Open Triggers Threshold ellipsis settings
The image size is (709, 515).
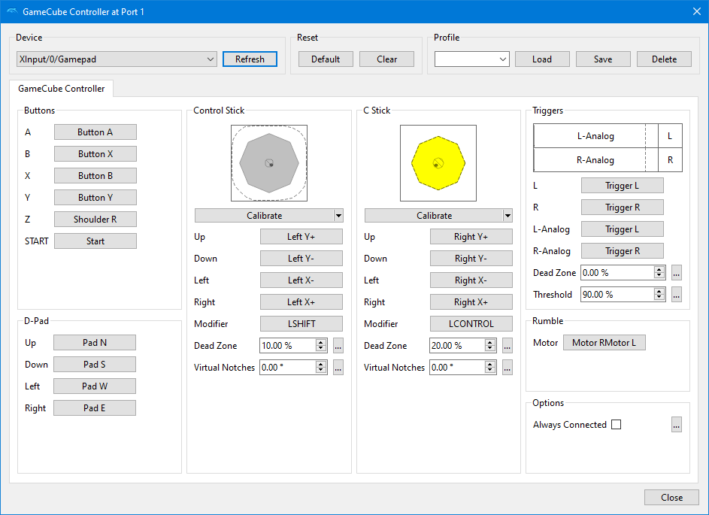[677, 295]
